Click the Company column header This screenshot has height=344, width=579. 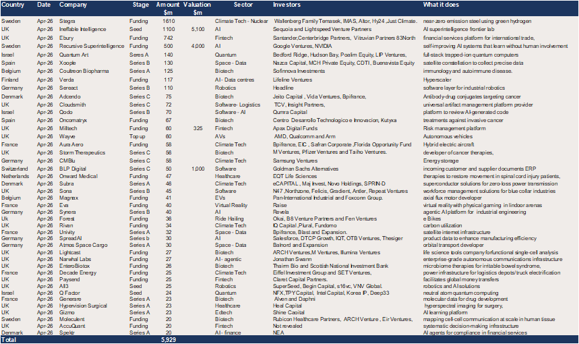(73, 5)
